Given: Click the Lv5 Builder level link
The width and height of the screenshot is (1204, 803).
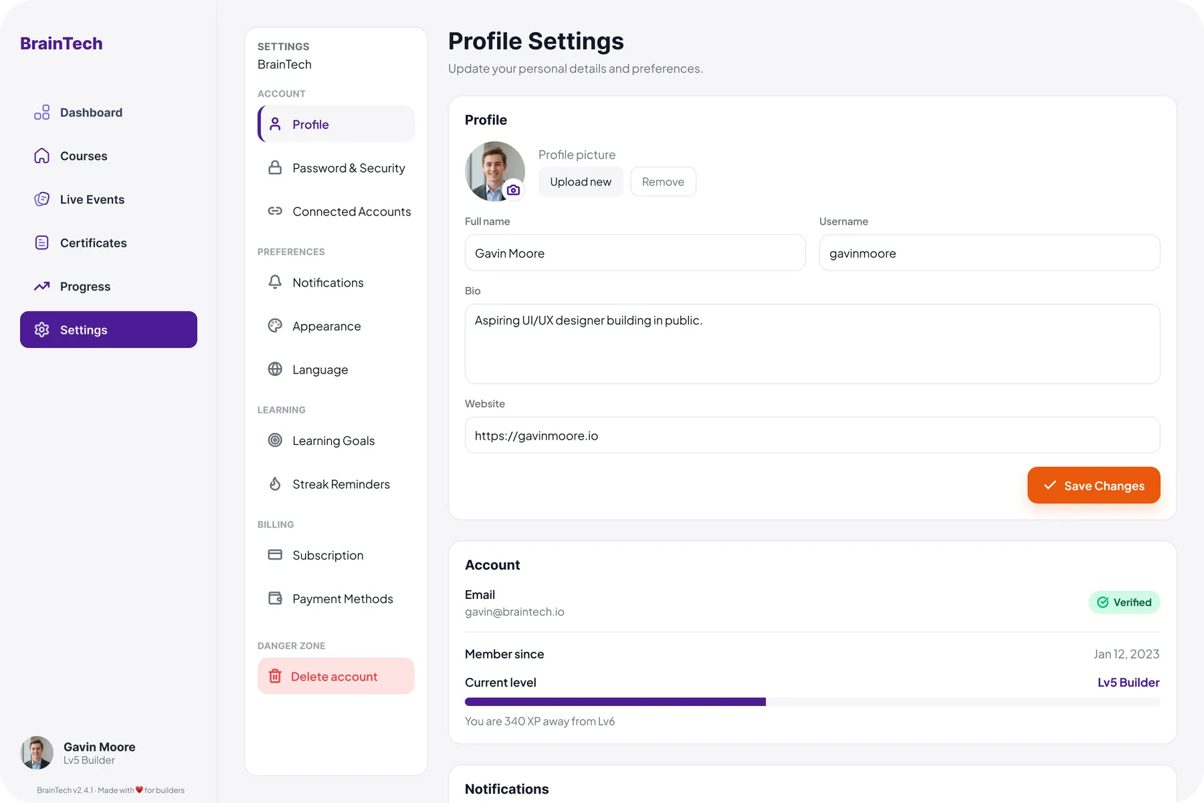Looking at the screenshot, I should pyautogui.click(x=1128, y=683).
